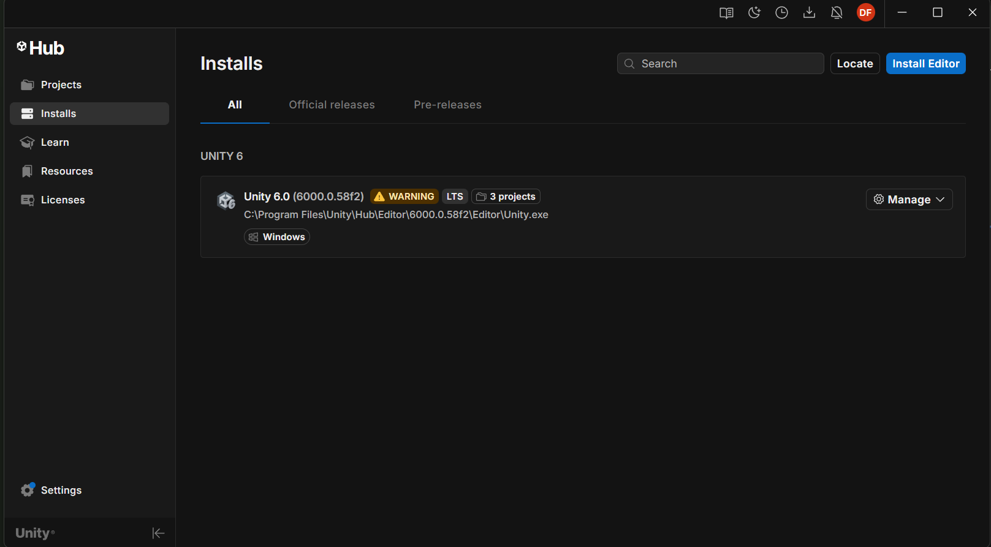This screenshot has width=991, height=547.
Task: Open the Resources section
Action: pyautogui.click(x=89, y=171)
